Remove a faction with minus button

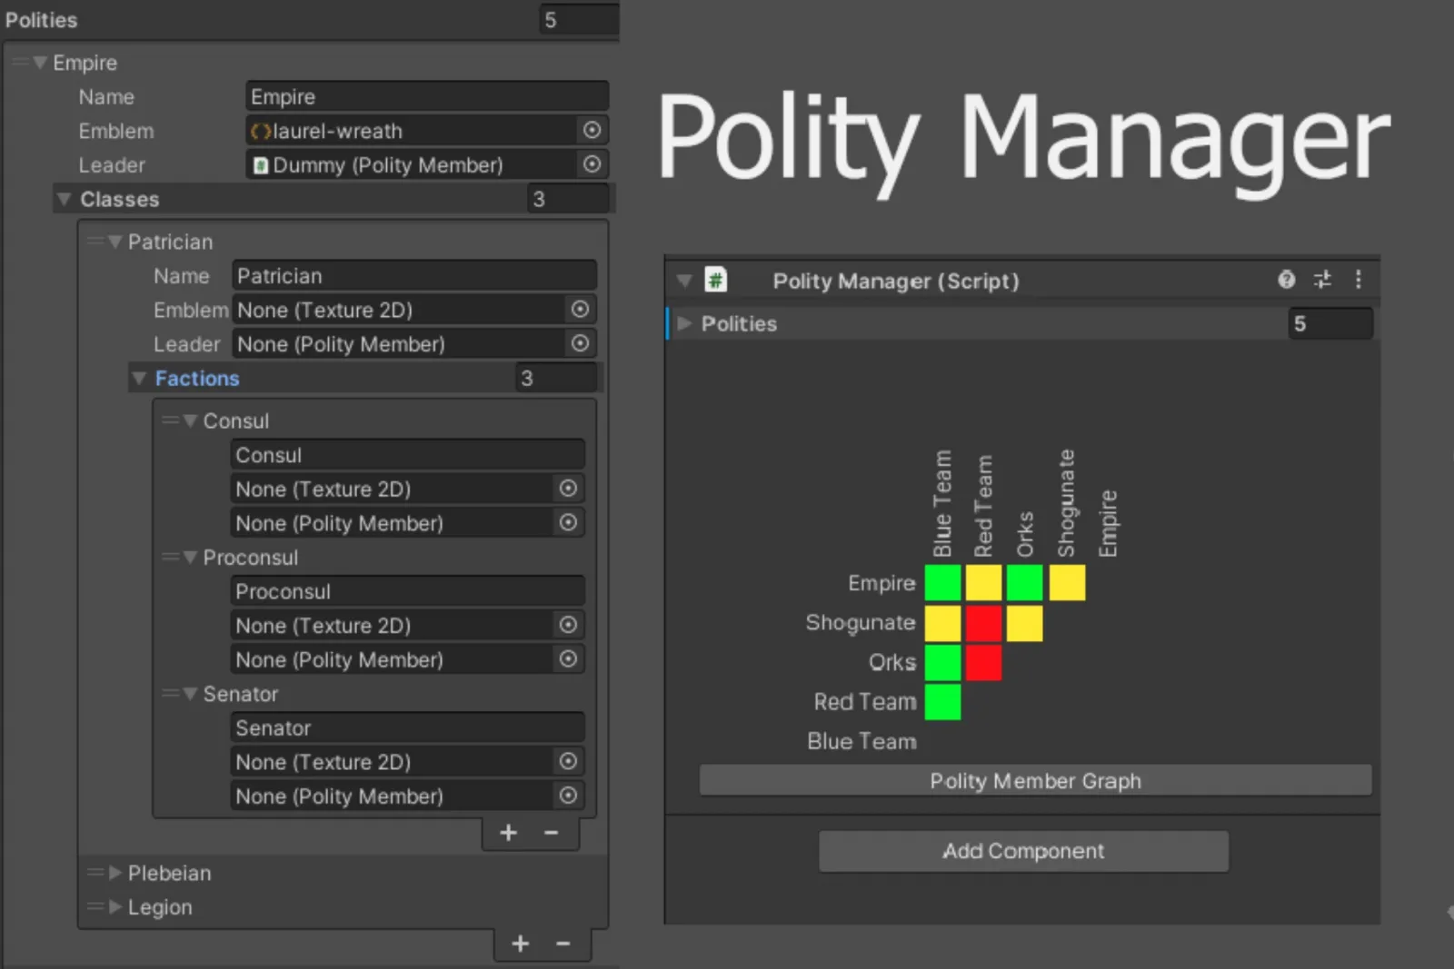(551, 833)
